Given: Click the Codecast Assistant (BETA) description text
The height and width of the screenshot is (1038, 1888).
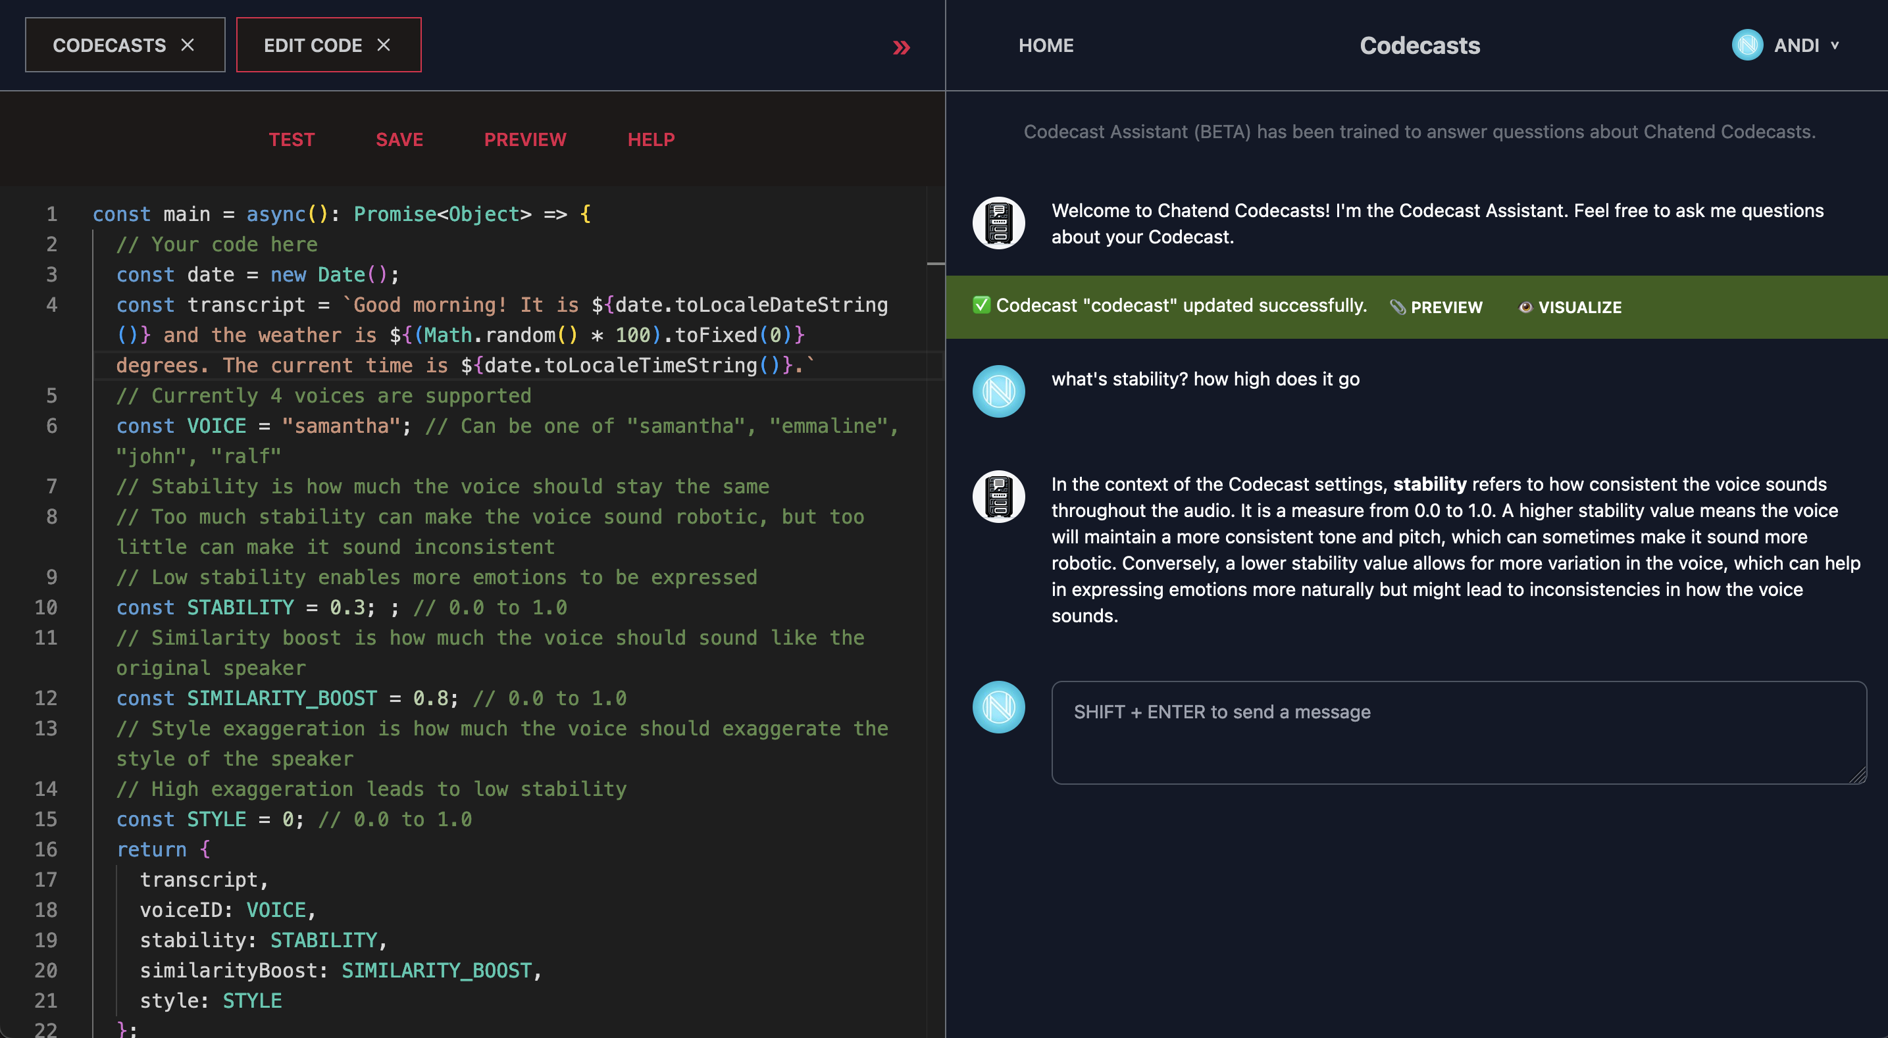Looking at the screenshot, I should 1419,132.
